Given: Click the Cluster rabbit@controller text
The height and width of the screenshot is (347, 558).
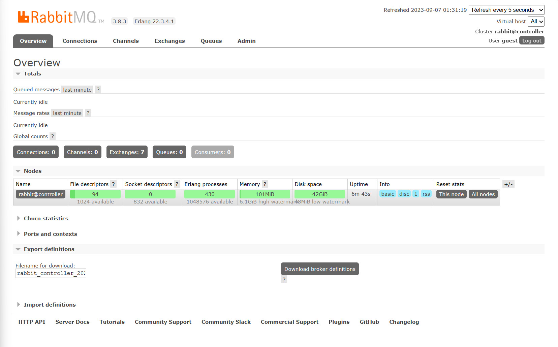Looking at the screenshot, I should pos(510,32).
